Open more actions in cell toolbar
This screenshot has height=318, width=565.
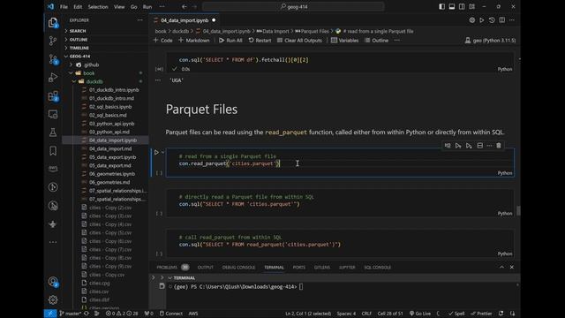coord(489,146)
